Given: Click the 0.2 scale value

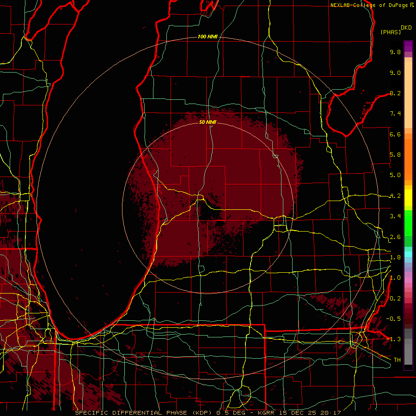Looking at the screenshot, I should click(x=395, y=299).
